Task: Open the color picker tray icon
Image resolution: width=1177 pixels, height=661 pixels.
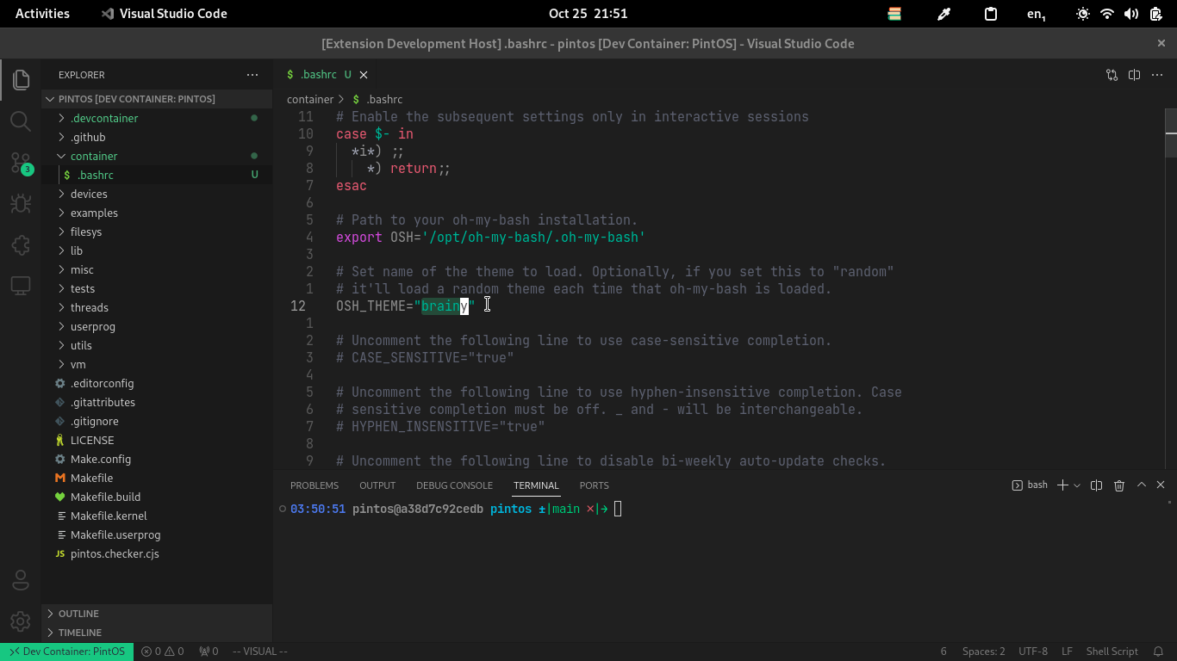Action: click(x=943, y=14)
